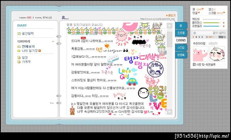The width and height of the screenshot is (231, 140).
Task: Click the diary scrollbar up arrow
Action: tap(169, 26)
